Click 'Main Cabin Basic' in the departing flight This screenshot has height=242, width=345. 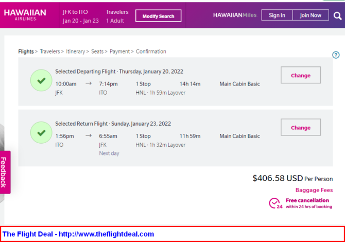tap(239, 84)
